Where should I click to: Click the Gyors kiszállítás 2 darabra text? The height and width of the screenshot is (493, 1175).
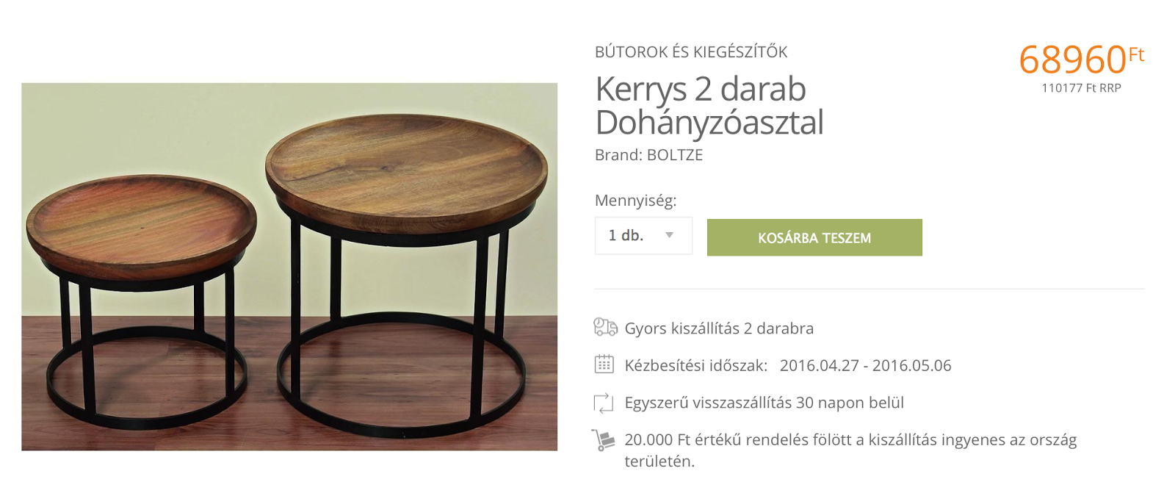(x=719, y=328)
